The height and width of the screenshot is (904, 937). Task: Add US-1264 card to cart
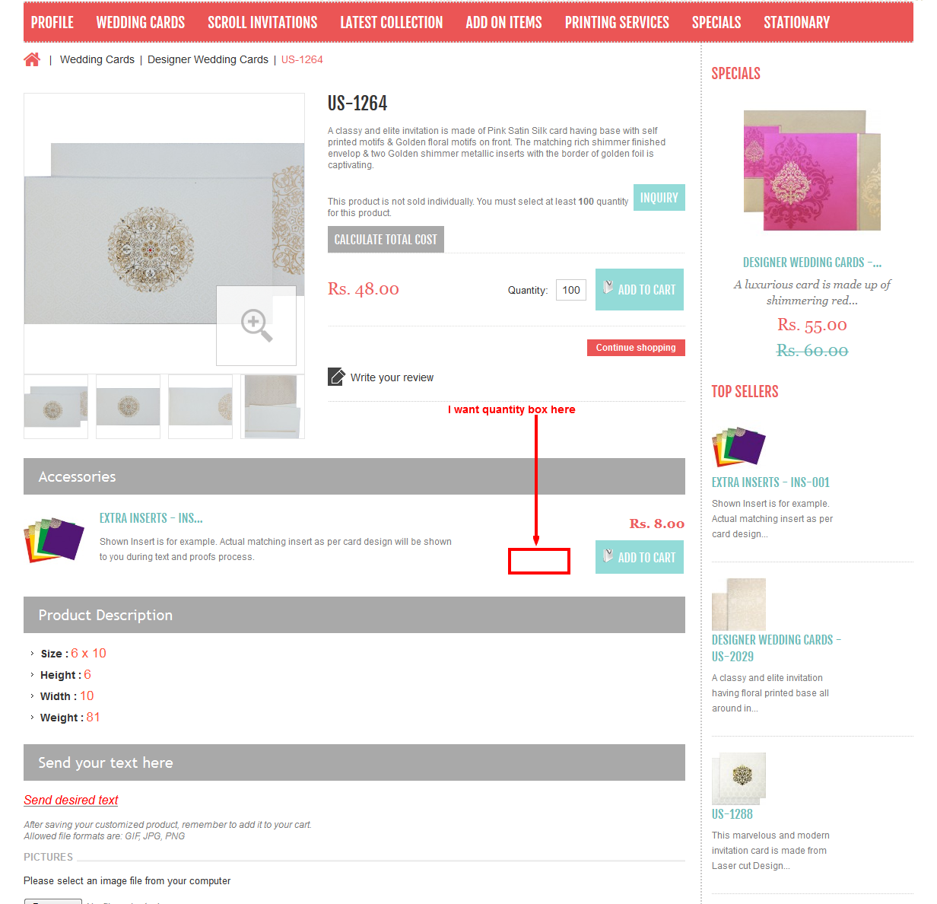pos(640,289)
